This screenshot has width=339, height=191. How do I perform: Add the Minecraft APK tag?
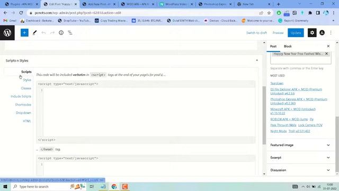tap(293, 111)
